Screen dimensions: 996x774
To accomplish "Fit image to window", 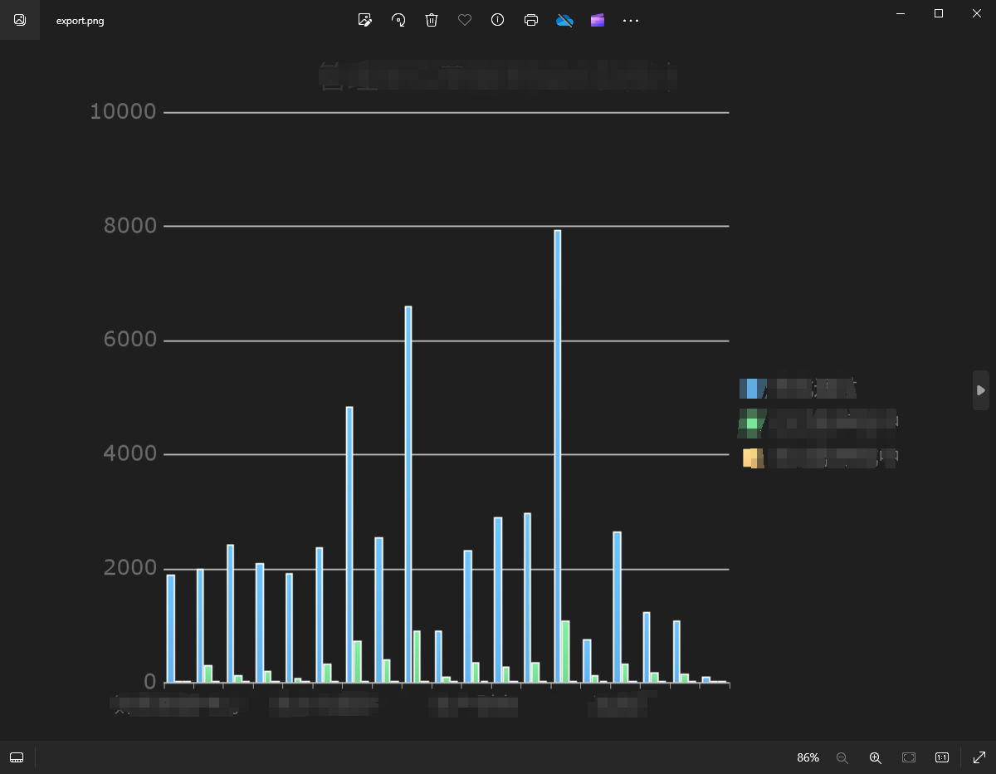I will tap(909, 757).
